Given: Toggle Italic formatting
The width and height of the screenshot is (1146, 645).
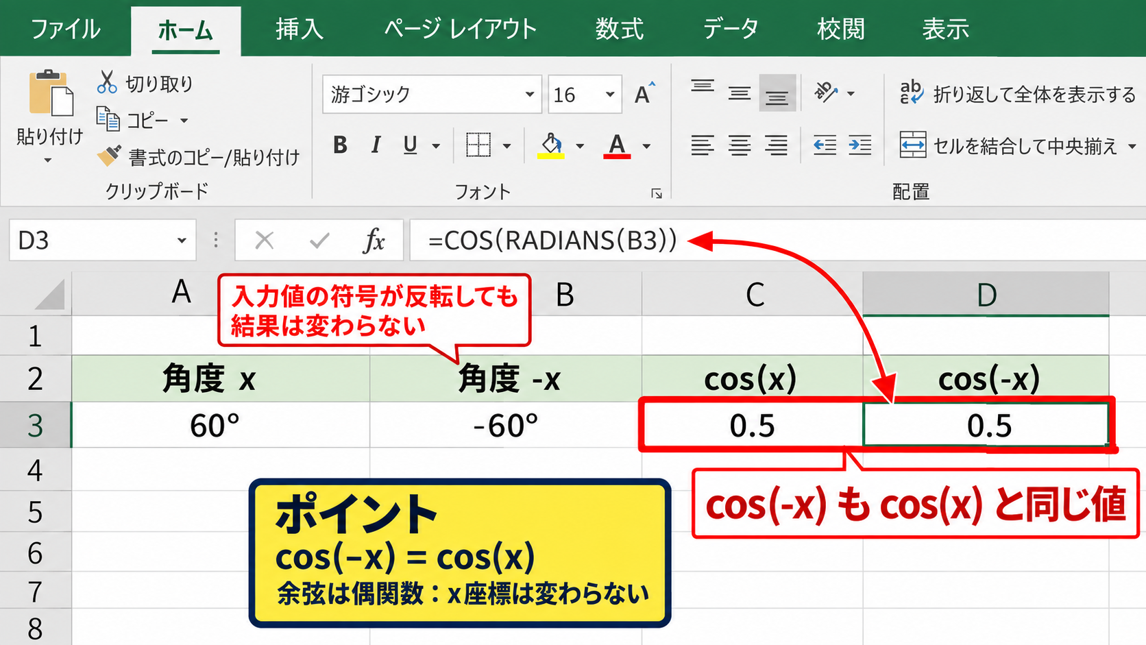Looking at the screenshot, I should pos(375,145).
